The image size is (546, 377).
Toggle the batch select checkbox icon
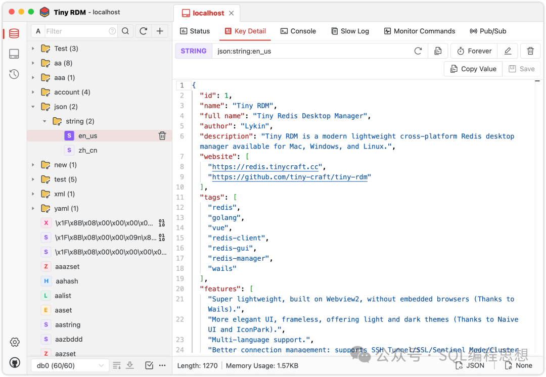(149, 365)
